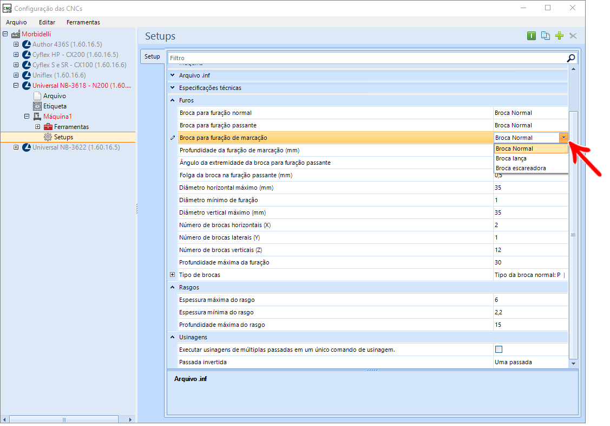
Task: Click the CNC app icon in title bar
Action: coord(7,8)
